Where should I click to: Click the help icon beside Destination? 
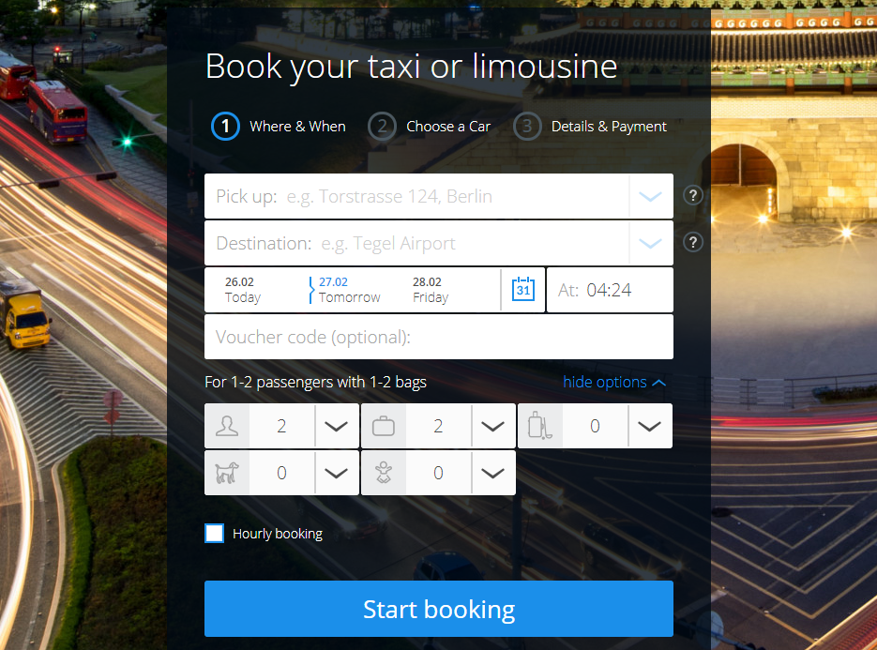693,242
